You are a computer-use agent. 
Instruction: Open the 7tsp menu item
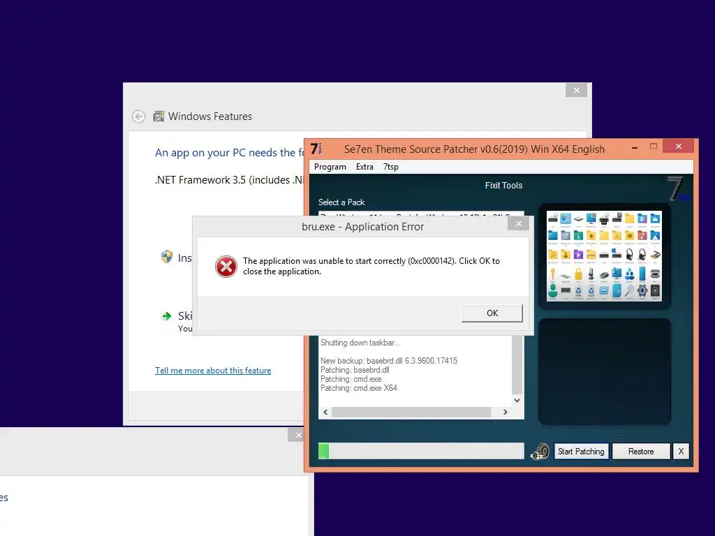(x=391, y=167)
